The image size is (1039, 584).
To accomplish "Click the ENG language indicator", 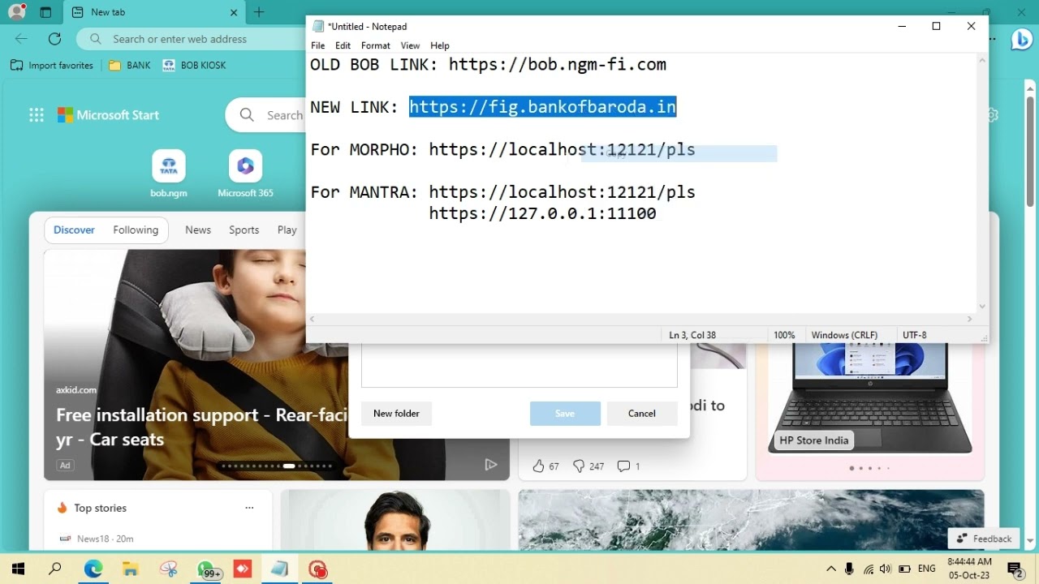I will [927, 569].
